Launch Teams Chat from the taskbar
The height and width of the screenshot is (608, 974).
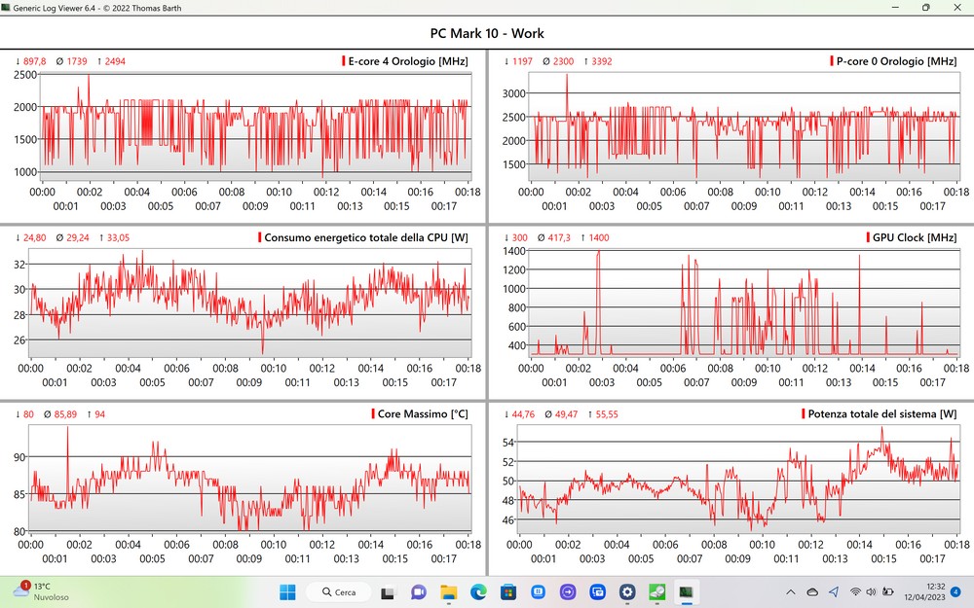[418, 591]
